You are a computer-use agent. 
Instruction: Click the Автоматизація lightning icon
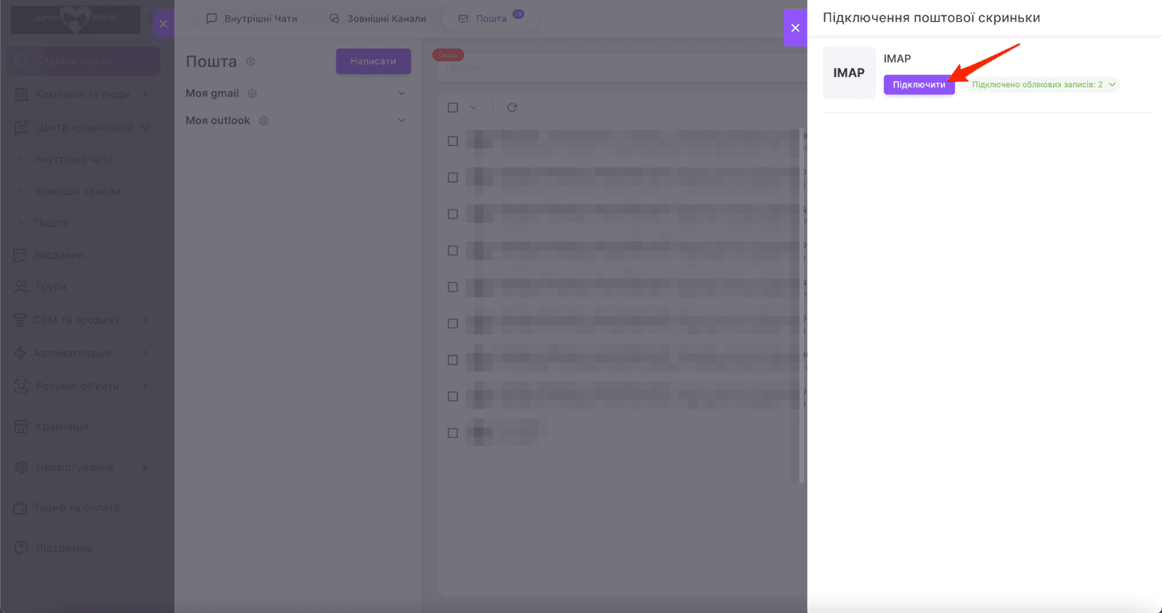pos(20,353)
